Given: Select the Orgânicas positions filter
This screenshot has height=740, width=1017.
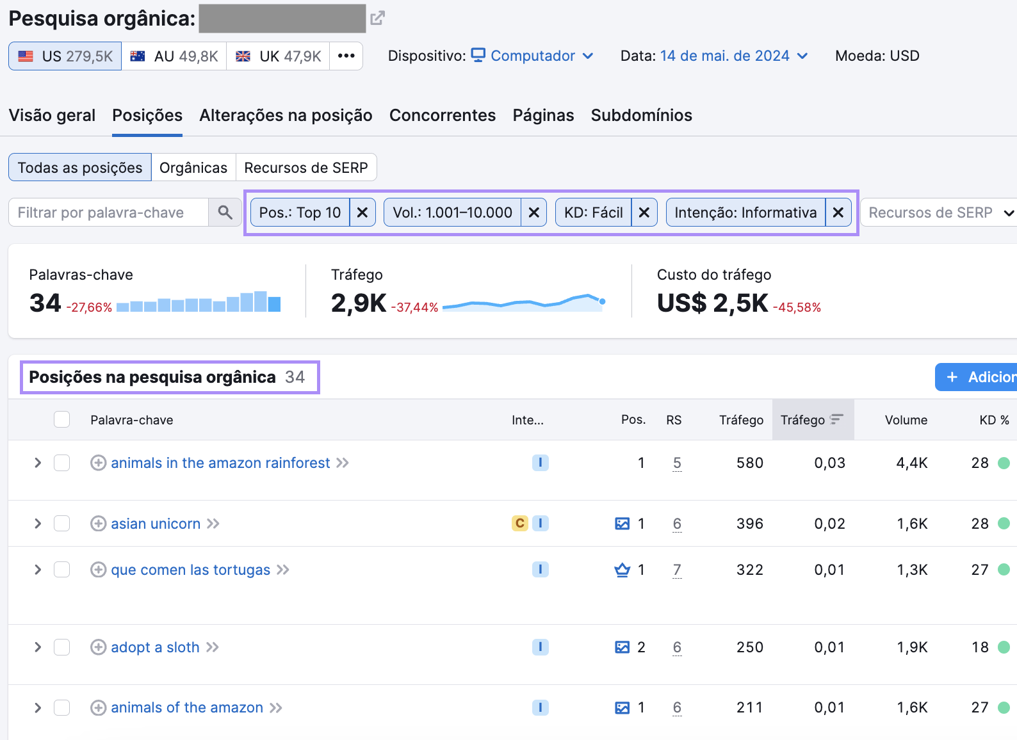Looking at the screenshot, I should click(x=193, y=167).
